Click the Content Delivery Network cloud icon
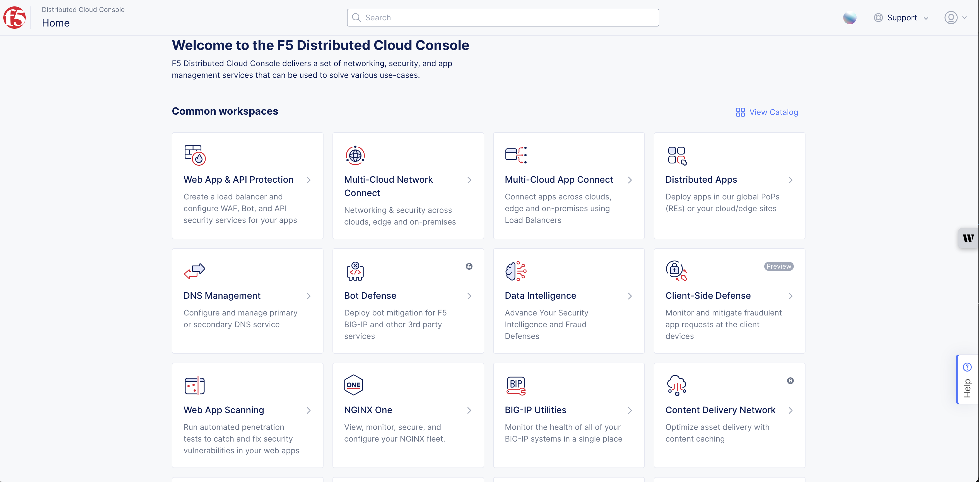 pyautogui.click(x=676, y=385)
